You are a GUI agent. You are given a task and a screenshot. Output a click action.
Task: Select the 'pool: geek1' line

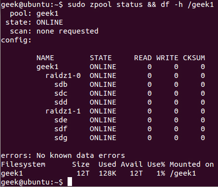coord(34,13)
